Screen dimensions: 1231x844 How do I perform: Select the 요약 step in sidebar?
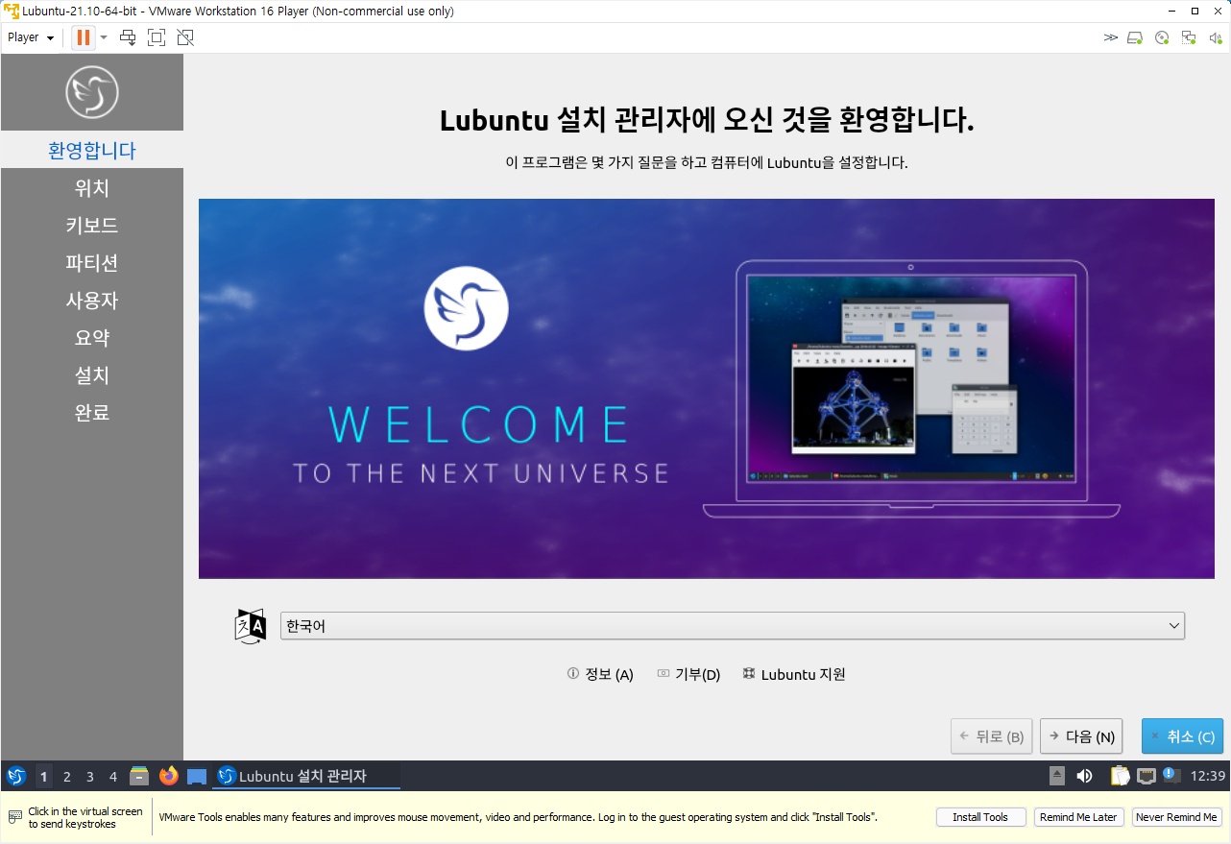[92, 338]
